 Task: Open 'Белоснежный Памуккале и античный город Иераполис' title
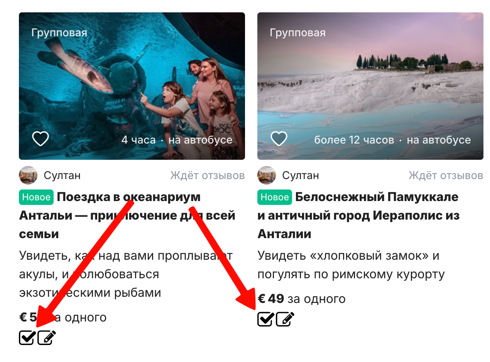point(359,215)
